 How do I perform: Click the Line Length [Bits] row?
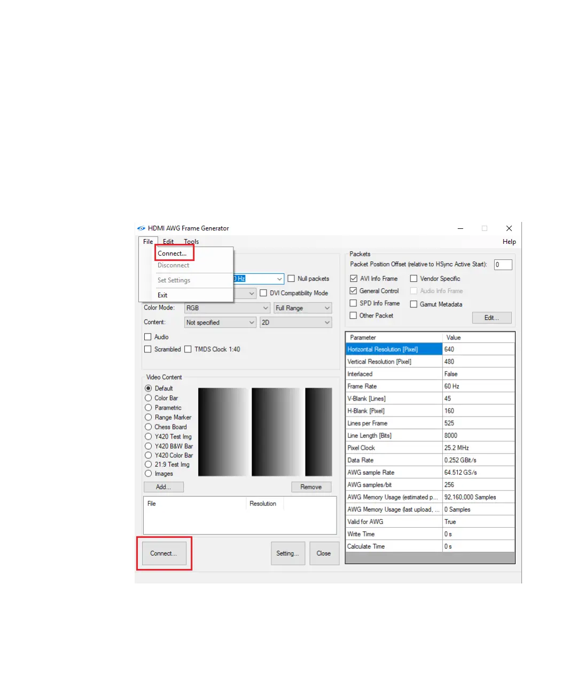430,435
